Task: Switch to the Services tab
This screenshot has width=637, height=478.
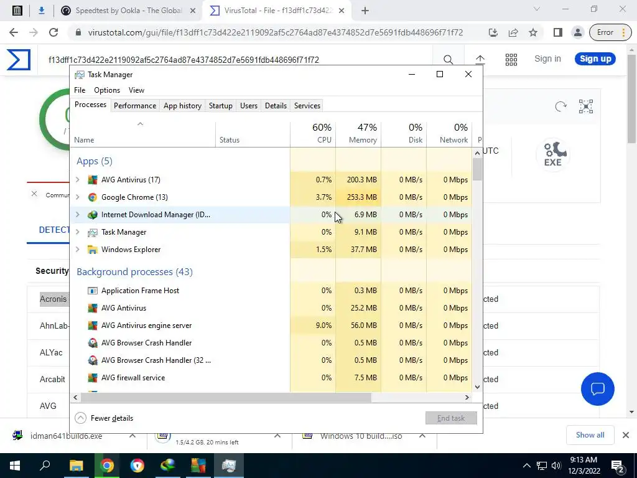Action: pos(307,106)
